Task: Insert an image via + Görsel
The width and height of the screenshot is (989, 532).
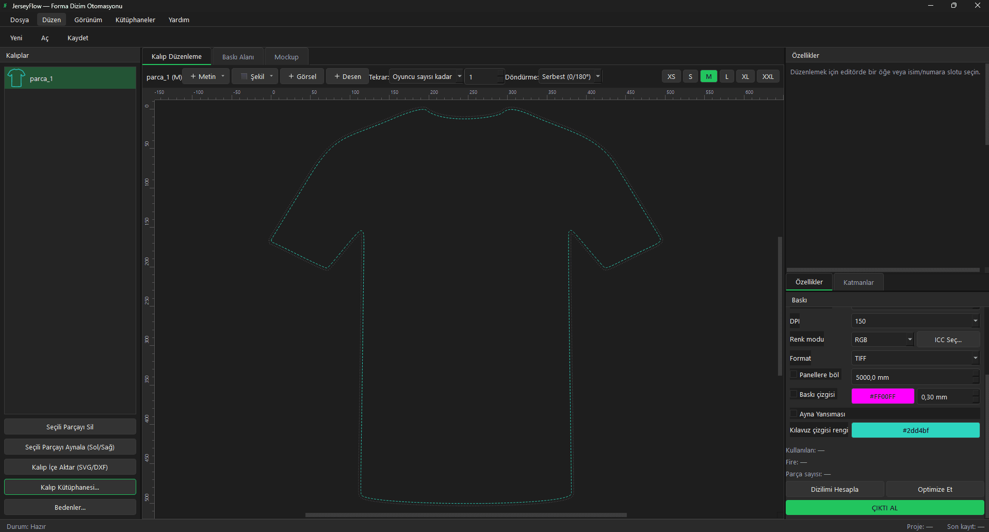Action: point(302,76)
